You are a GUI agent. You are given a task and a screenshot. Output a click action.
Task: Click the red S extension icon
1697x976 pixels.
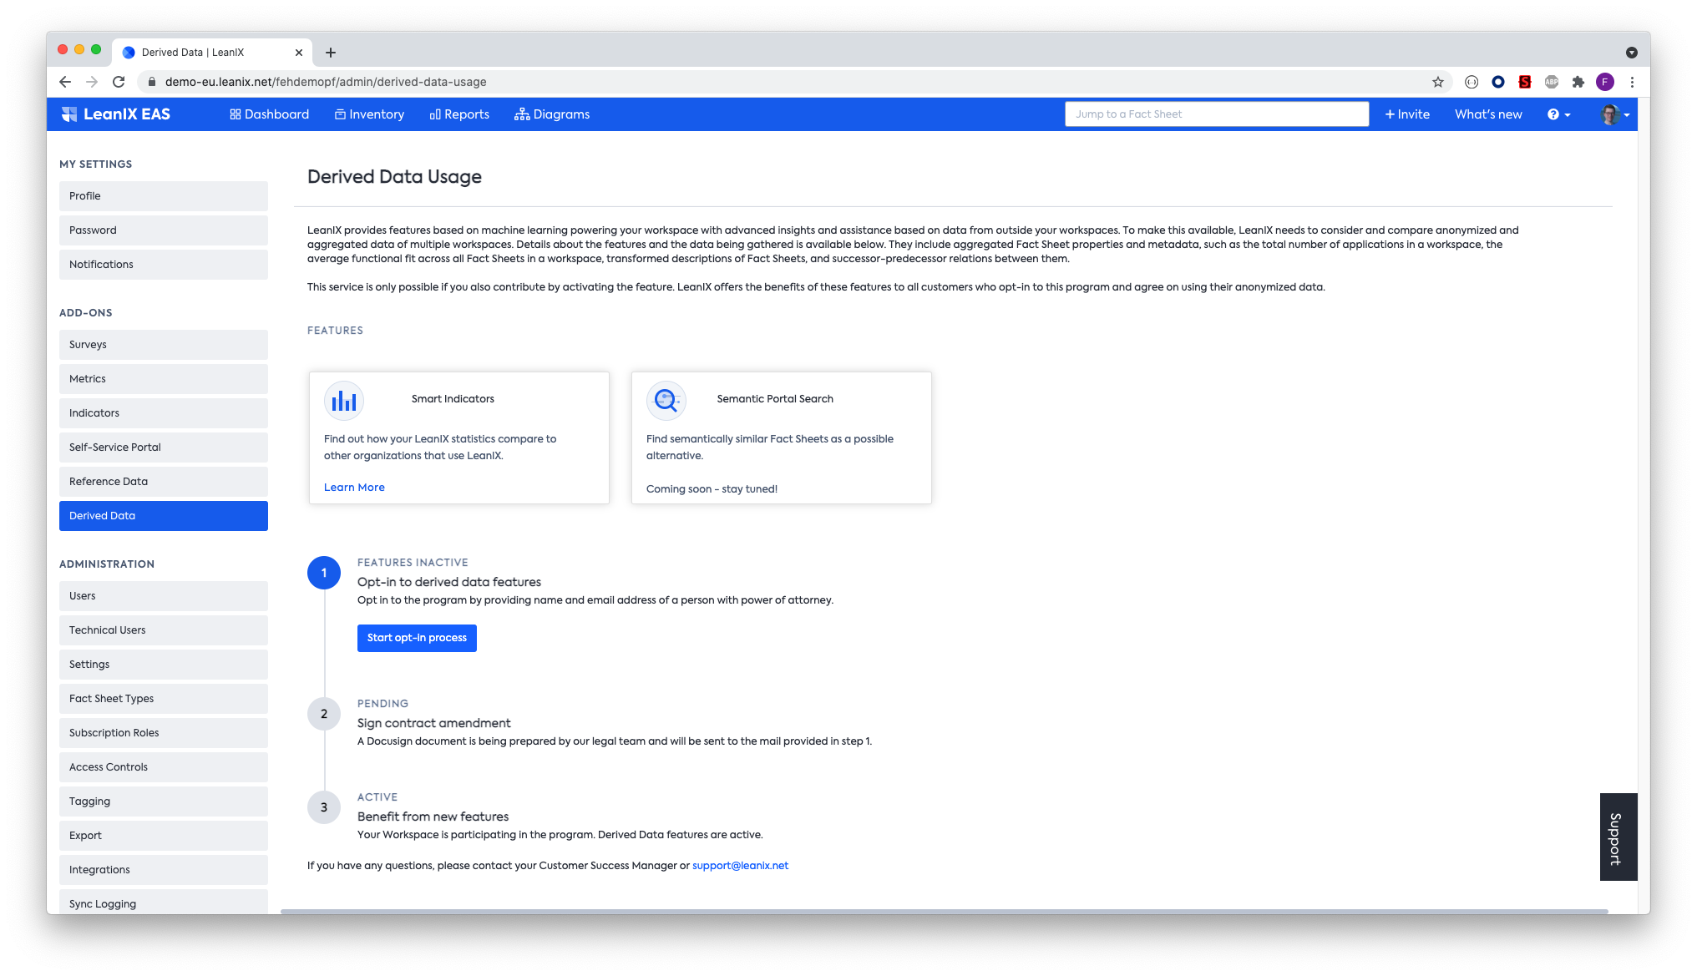pyautogui.click(x=1525, y=82)
